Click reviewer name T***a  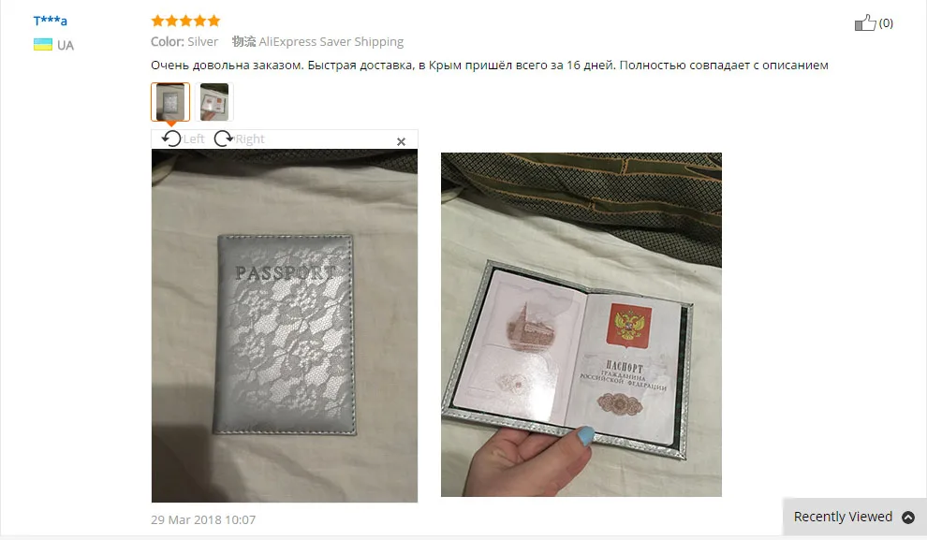click(51, 21)
